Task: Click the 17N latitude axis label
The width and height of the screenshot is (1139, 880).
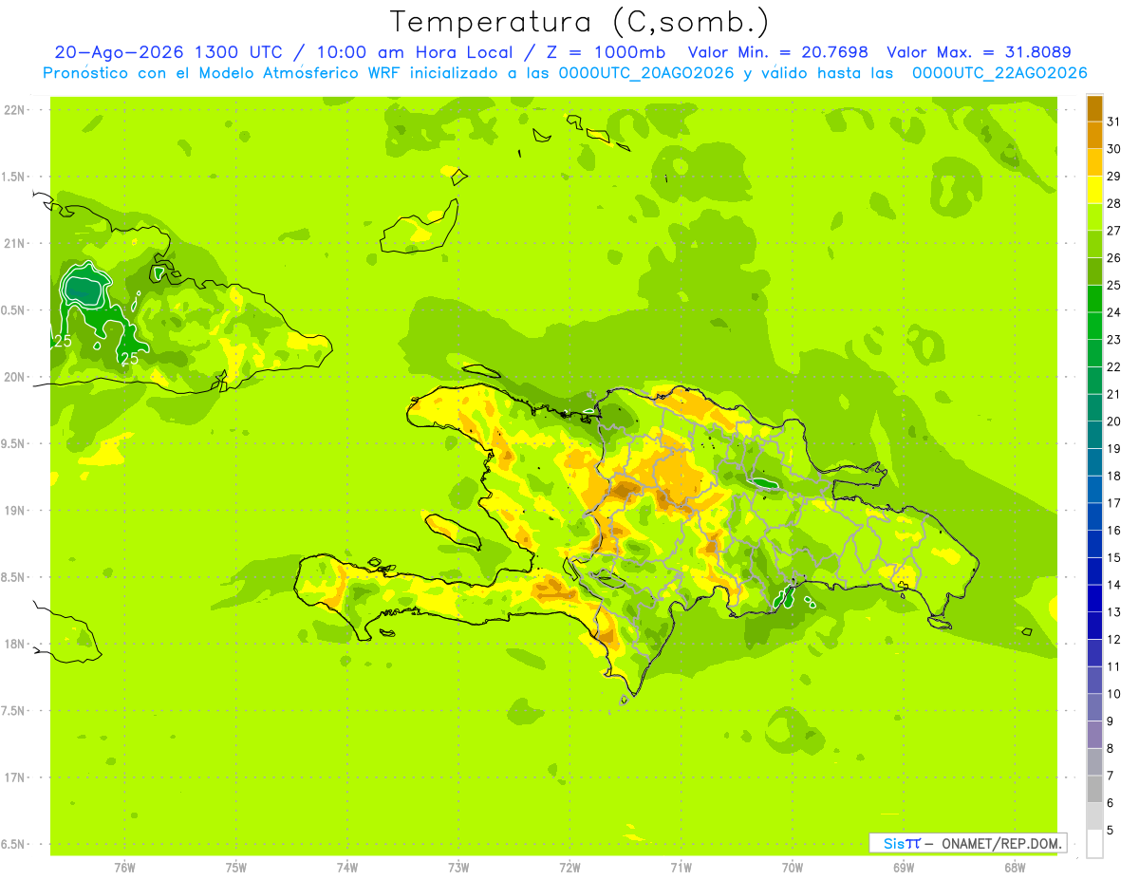Action: click(x=16, y=777)
